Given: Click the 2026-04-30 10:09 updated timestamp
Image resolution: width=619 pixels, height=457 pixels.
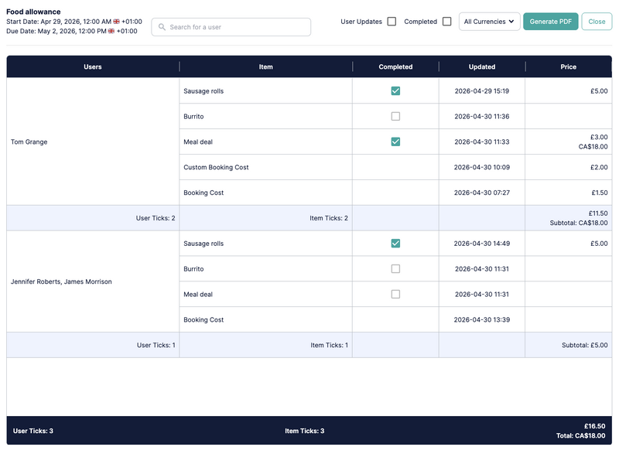Looking at the screenshot, I should pos(481,167).
